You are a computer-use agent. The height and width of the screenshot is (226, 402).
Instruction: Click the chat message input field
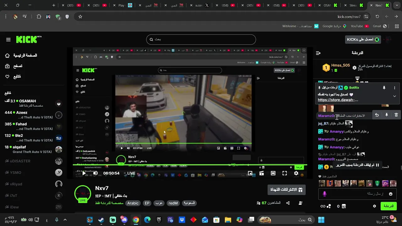[x=357, y=194]
